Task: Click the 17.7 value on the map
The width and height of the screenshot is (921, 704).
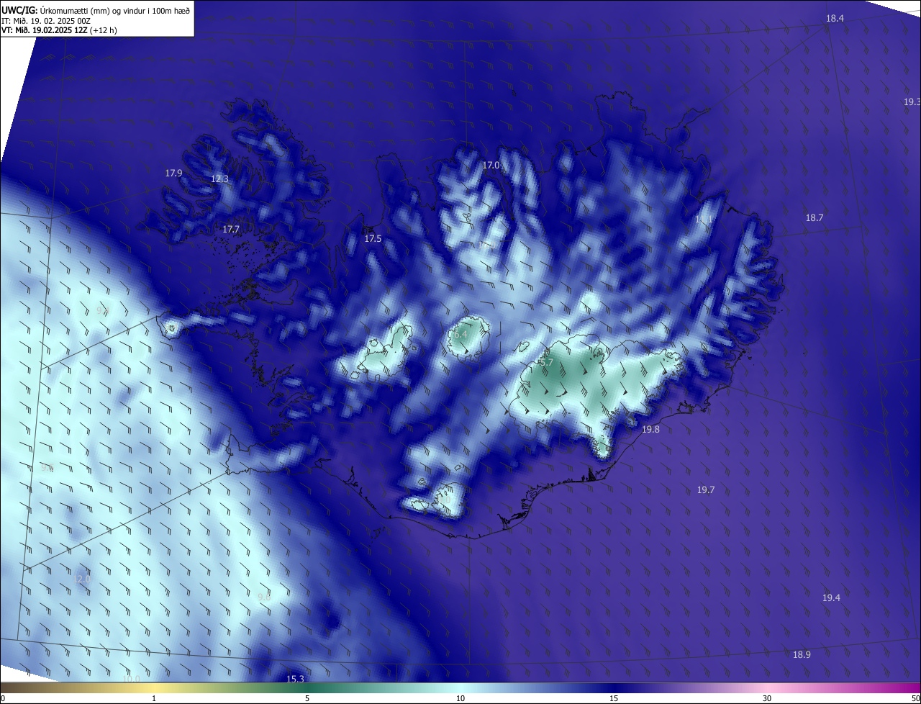Action: (x=230, y=230)
